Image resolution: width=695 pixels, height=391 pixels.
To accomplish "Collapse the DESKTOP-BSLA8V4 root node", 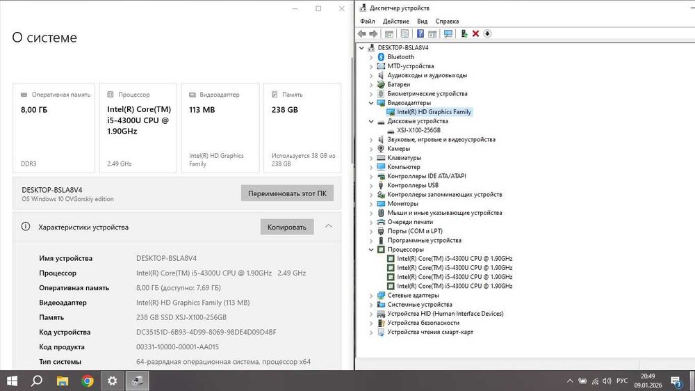I will click(361, 48).
